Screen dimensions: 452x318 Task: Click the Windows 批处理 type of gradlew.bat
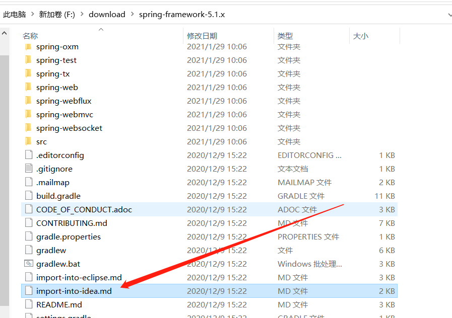pyautogui.click(x=310, y=264)
